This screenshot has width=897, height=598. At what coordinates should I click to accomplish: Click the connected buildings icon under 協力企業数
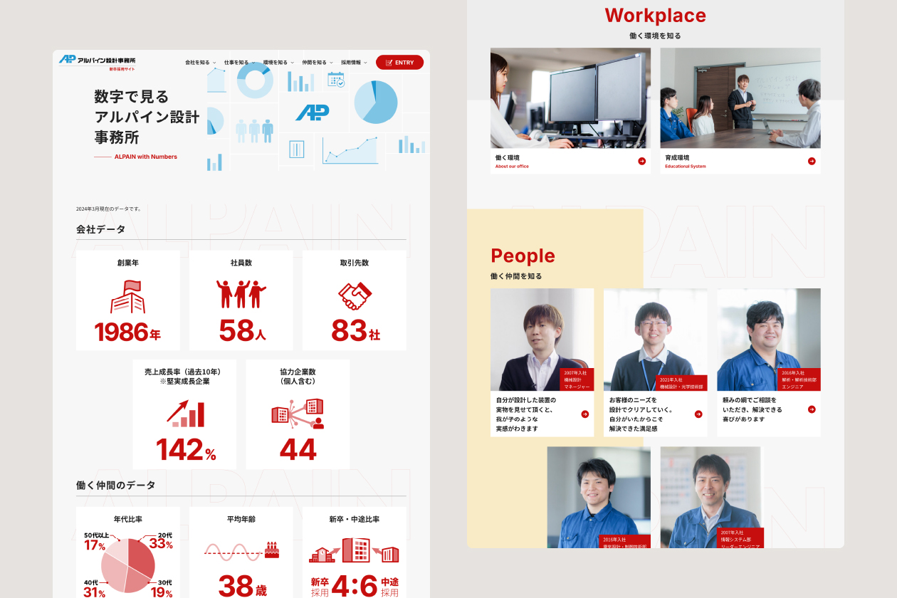tap(298, 414)
